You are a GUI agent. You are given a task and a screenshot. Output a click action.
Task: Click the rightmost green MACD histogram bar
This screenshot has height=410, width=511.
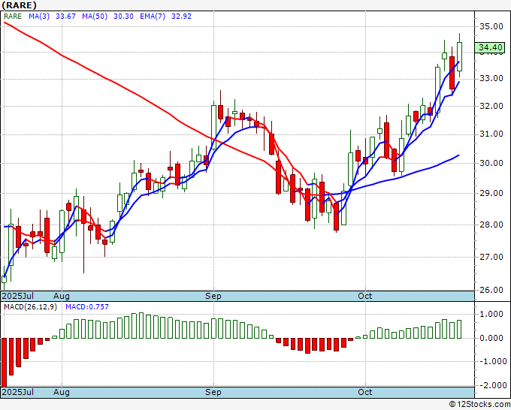click(459, 329)
